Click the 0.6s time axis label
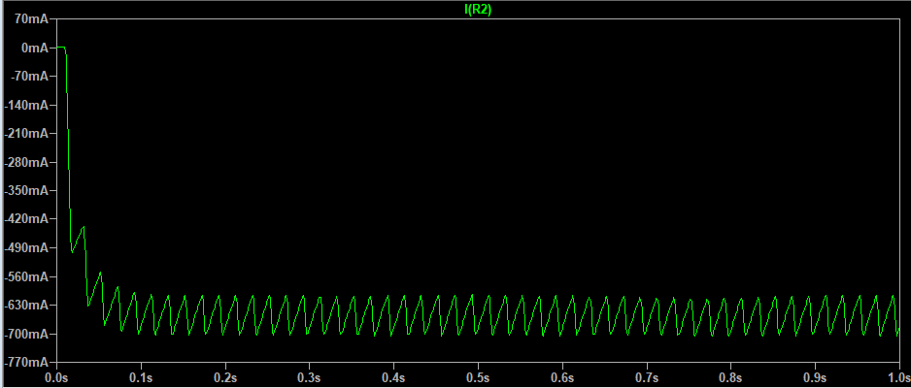The image size is (911, 388). click(x=561, y=378)
